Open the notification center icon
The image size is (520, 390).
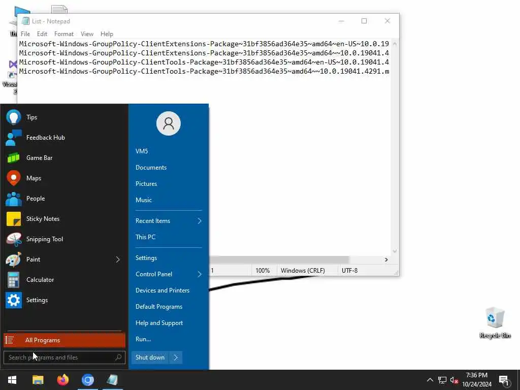pos(504,380)
